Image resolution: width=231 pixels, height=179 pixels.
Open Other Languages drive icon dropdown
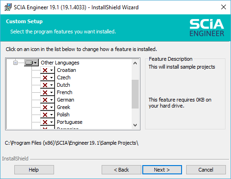tap(31, 63)
